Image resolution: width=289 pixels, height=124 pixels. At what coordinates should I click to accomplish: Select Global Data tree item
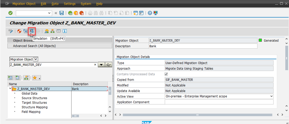click(29, 94)
